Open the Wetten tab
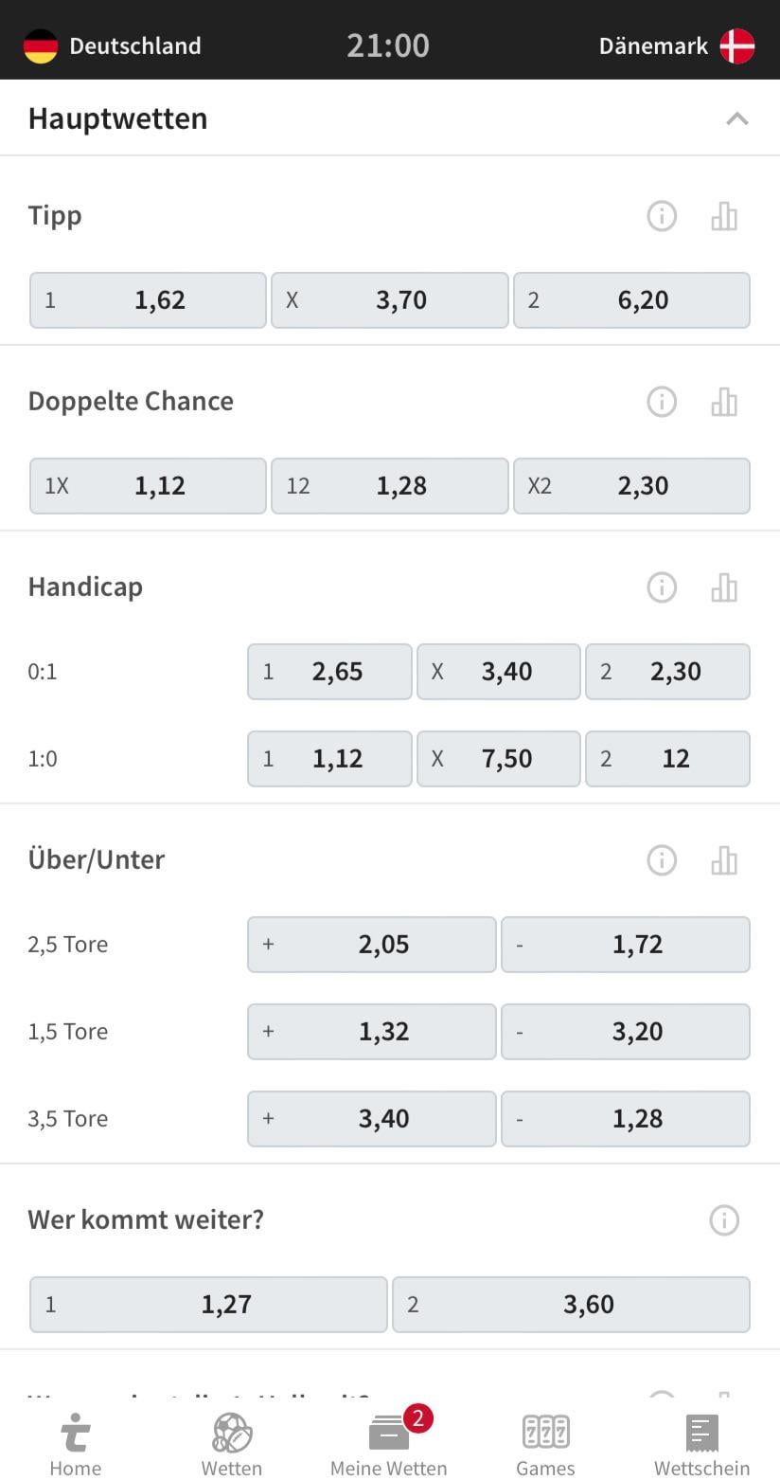780x1480 pixels. click(x=232, y=1445)
